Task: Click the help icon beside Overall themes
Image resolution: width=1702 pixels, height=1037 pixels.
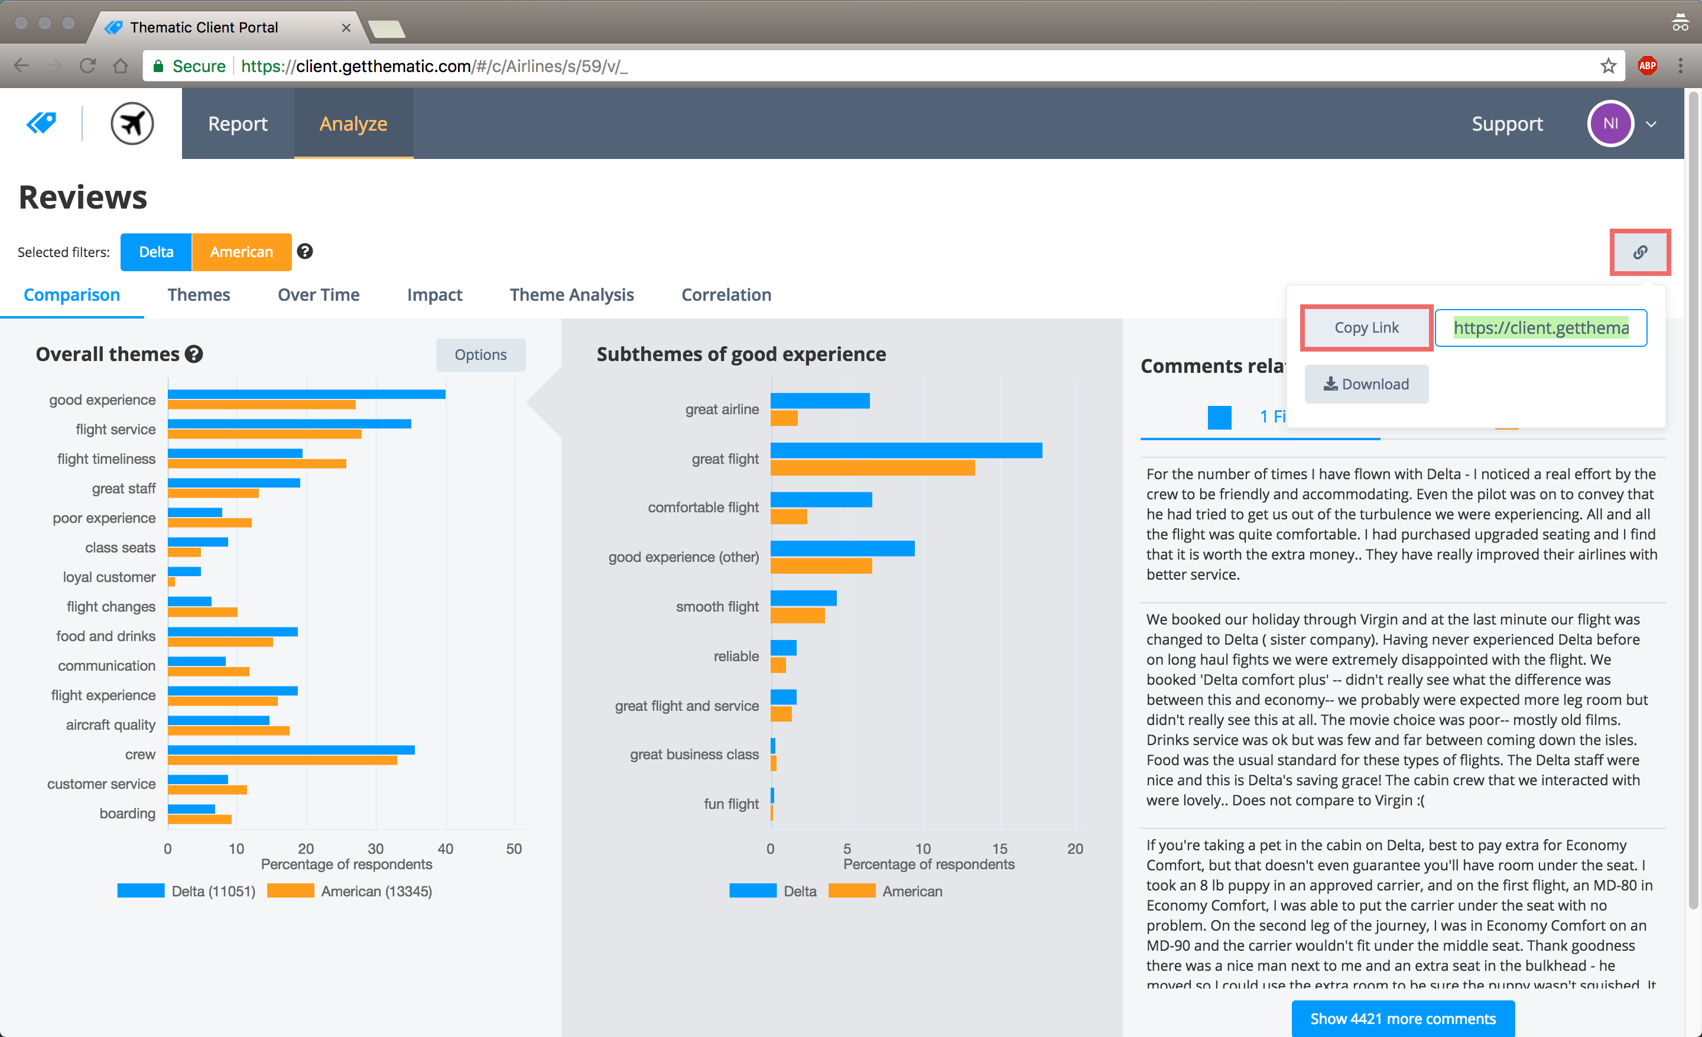Action: (x=195, y=354)
